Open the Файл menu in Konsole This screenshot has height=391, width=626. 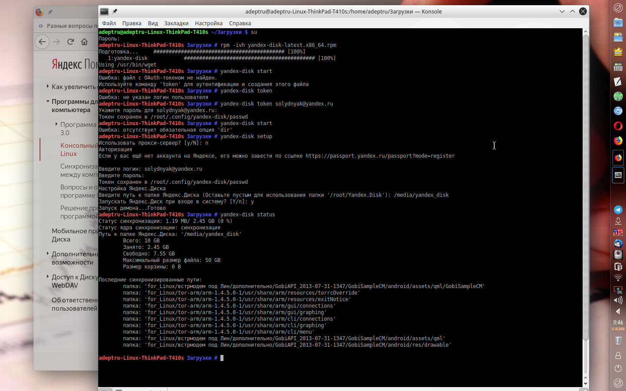coord(109,23)
